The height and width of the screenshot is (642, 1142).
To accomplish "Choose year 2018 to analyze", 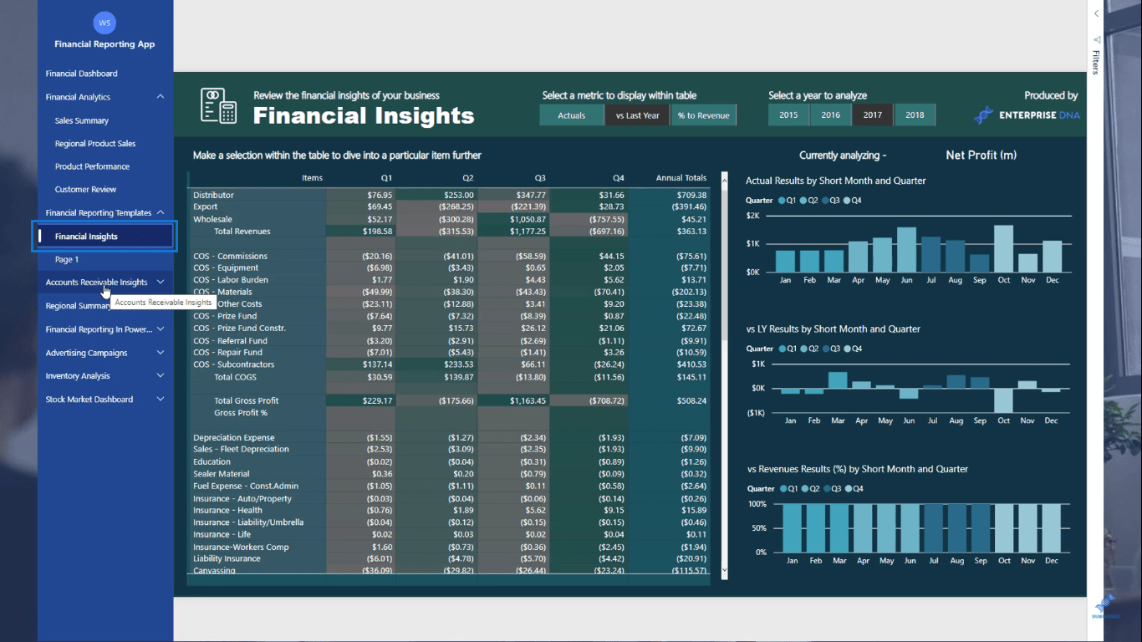I will 915,115.
